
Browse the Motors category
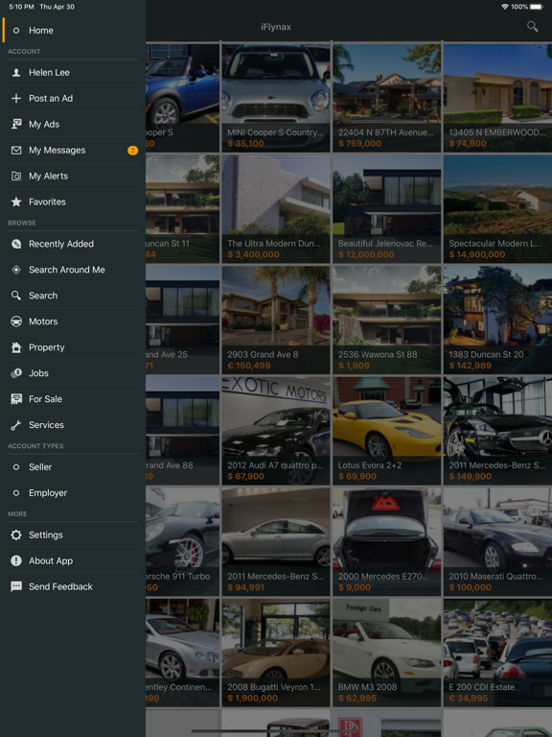73,321
